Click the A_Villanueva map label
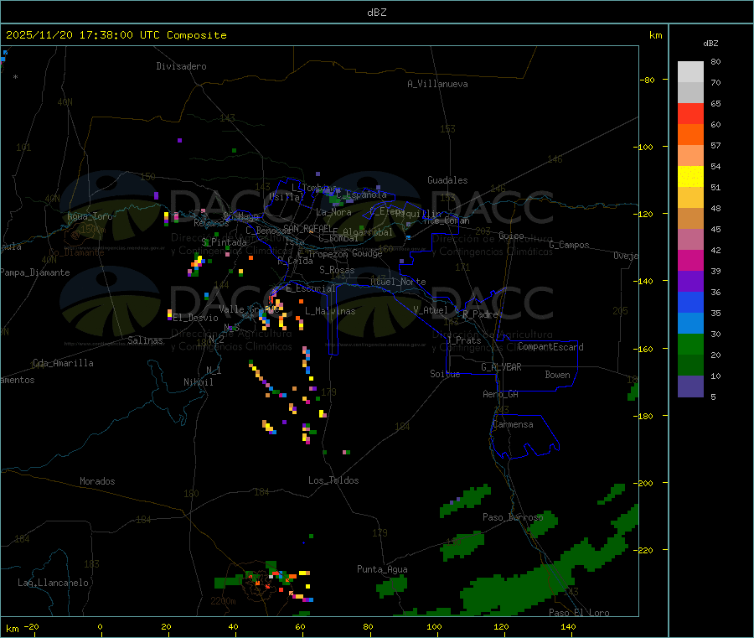The width and height of the screenshot is (754, 638). [x=437, y=84]
